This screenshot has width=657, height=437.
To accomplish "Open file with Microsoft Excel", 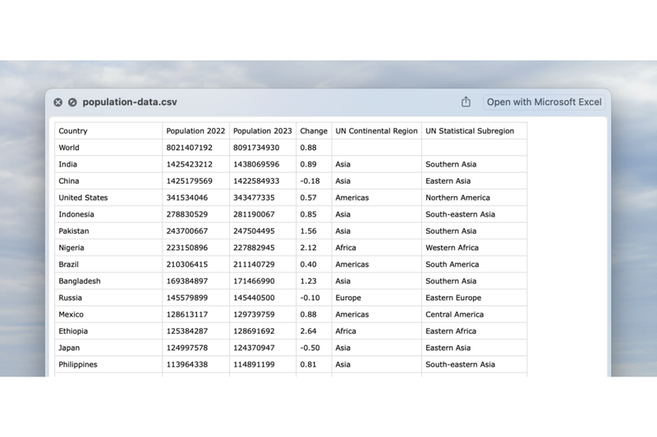I will (x=544, y=102).
